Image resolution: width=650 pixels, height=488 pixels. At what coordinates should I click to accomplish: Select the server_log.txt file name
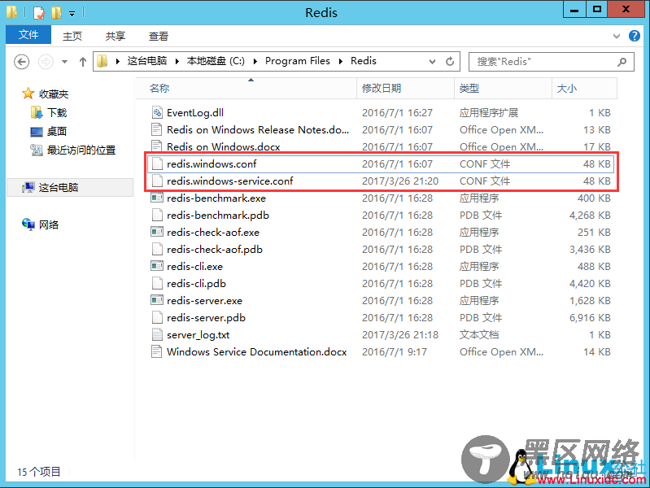(198, 334)
